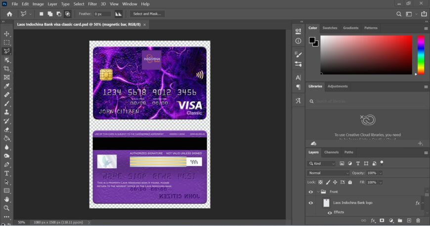
Task: Open the Fill dropdown arrow
Action: click(x=381, y=183)
